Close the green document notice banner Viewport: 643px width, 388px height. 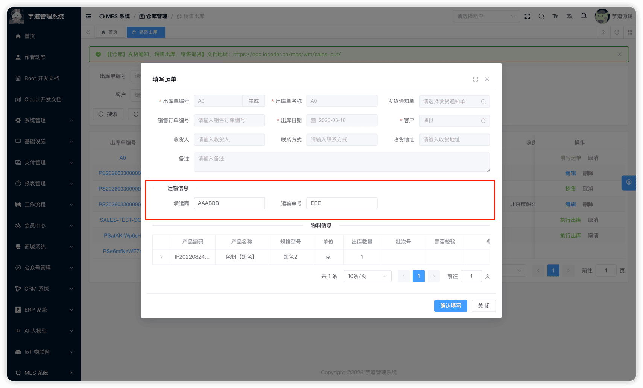pos(619,54)
